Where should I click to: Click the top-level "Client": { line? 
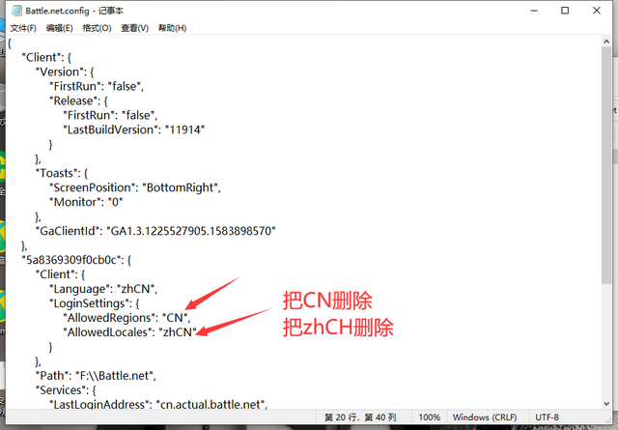click(46, 58)
